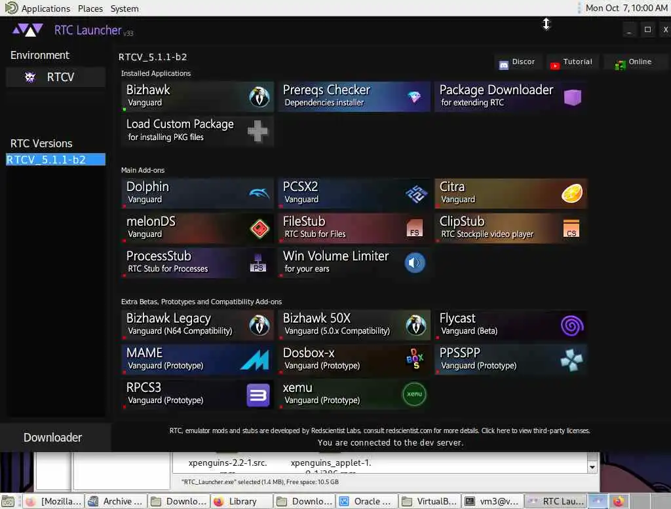Select the Flycast Vanguard (Beta) tile
The image size is (671, 509).
point(511,325)
